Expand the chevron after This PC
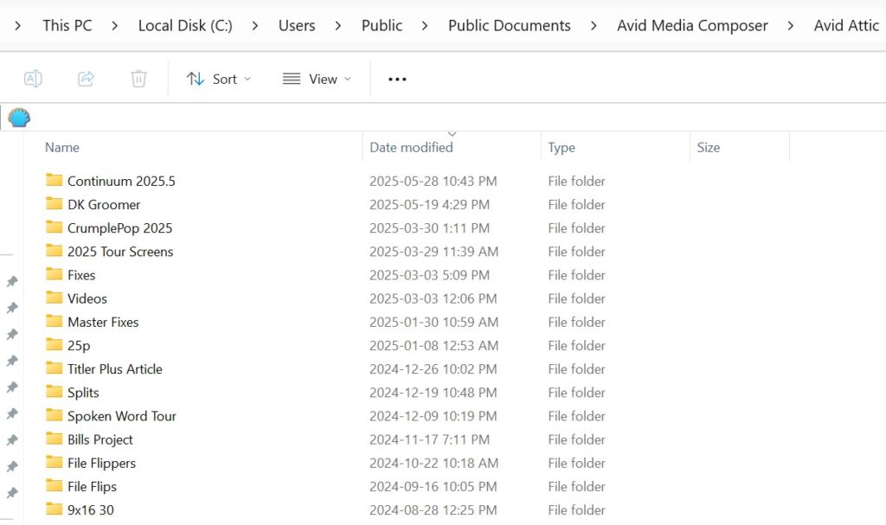 tap(115, 26)
